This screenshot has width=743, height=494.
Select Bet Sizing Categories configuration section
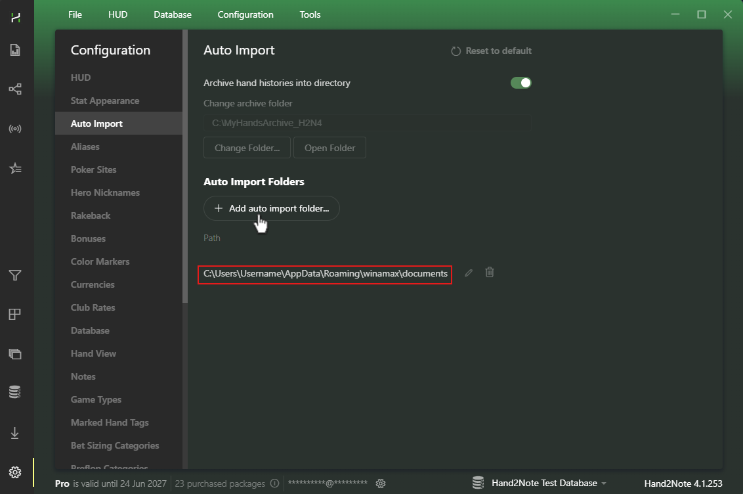point(118,445)
